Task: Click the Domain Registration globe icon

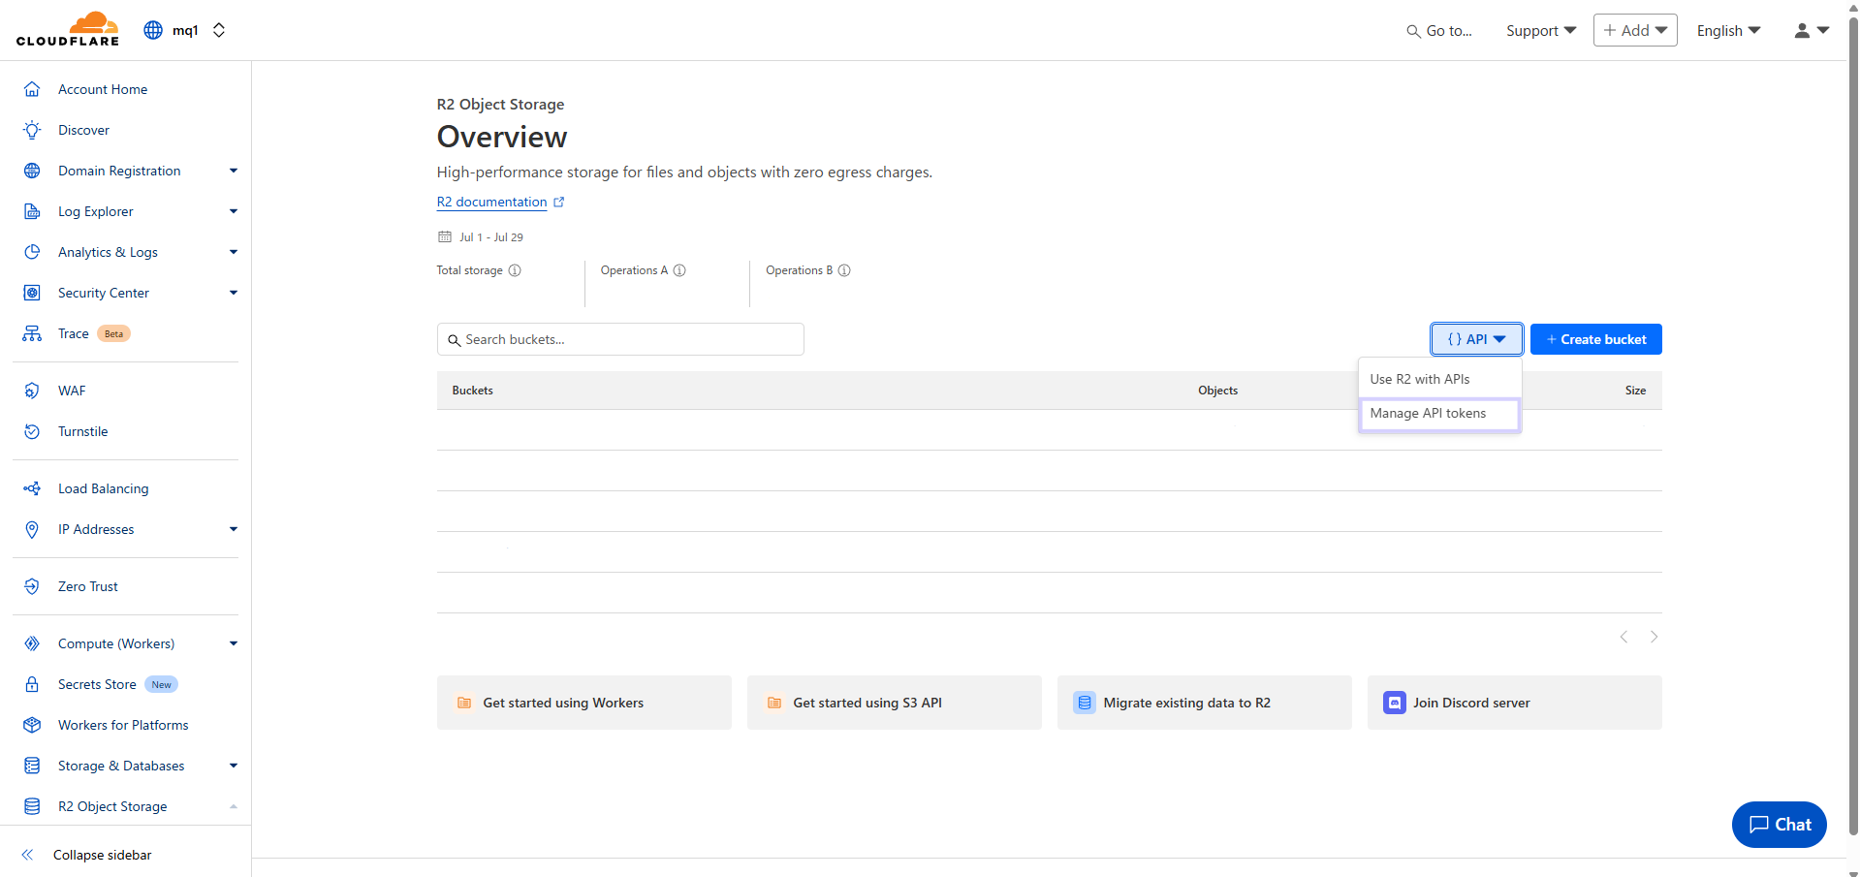Action: point(32,171)
